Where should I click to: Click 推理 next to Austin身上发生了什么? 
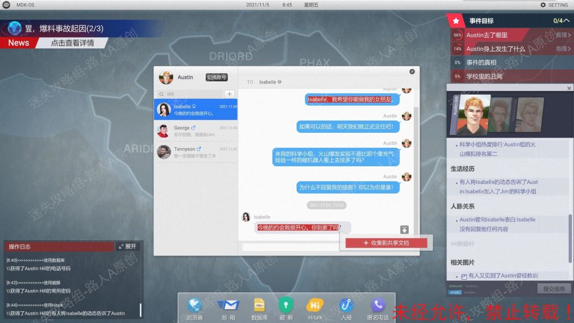click(563, 49)
